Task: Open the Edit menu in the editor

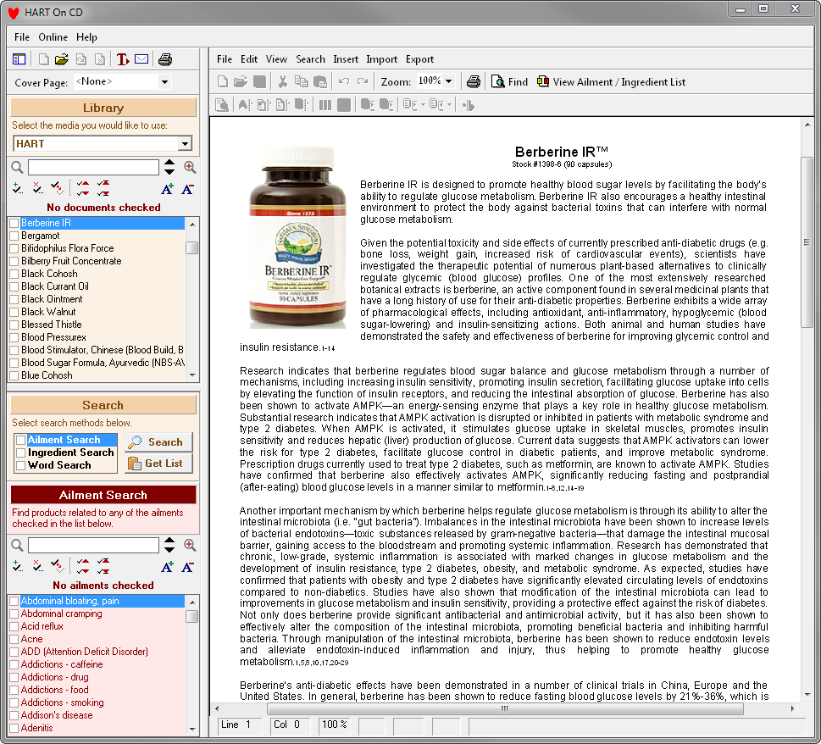Action: (x=249, y=59)
